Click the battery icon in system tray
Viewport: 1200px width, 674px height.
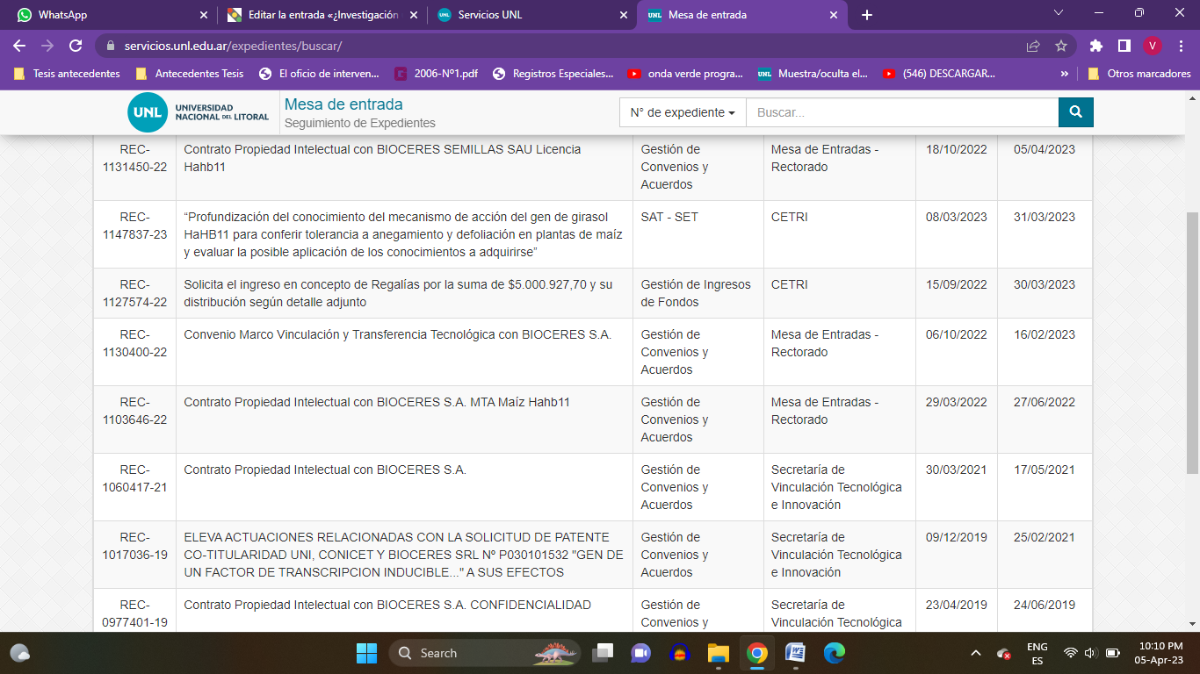tap(1112, 653)
